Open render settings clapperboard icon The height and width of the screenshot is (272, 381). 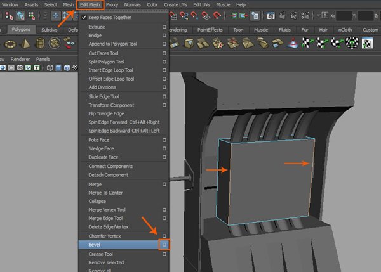[305, 16]
